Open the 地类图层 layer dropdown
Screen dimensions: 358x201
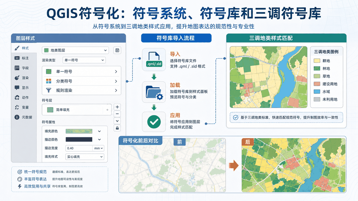(75, 50)
